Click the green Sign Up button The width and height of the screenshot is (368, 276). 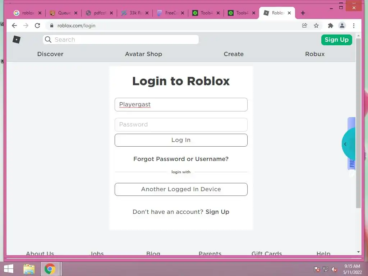[x=336, y=40]
